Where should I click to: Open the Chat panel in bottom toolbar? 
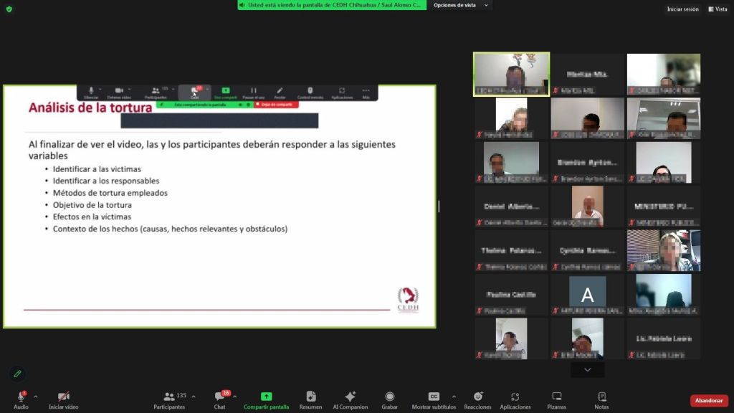[x=219, y=399]
